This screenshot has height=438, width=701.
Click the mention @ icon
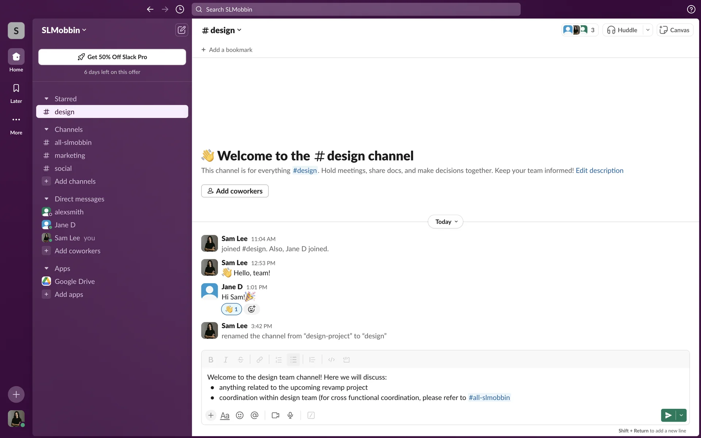254,415
